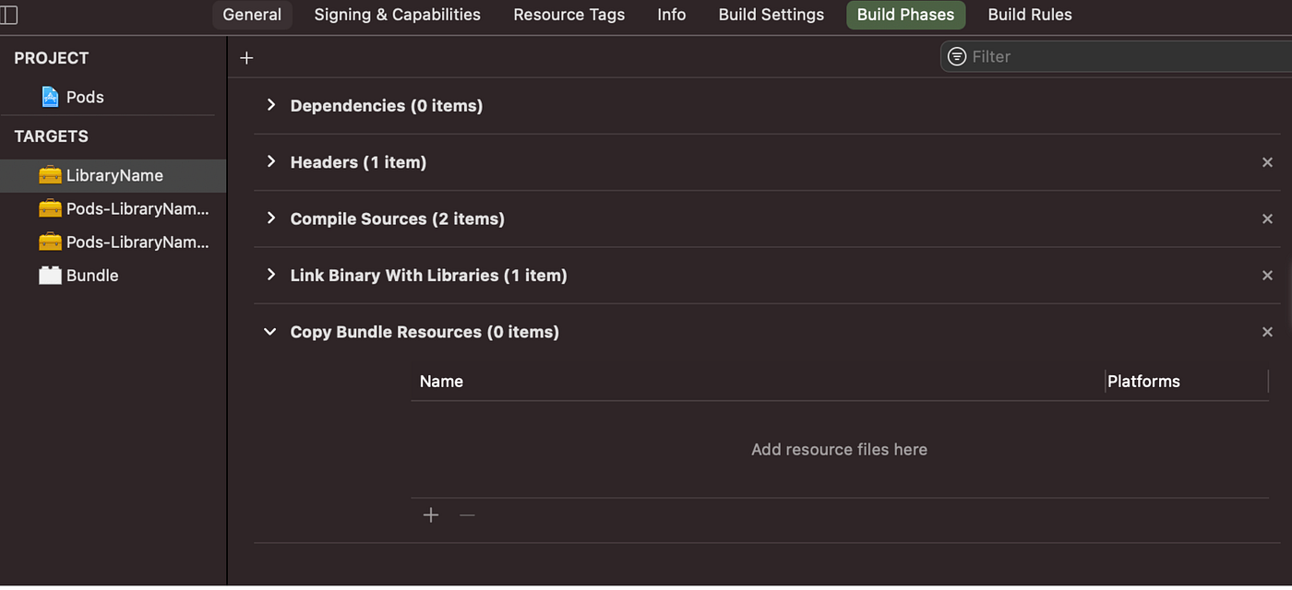Click the plus under Copy Bundle Resources
This screenshot has width=1292, height=590.
coord(430,514)
